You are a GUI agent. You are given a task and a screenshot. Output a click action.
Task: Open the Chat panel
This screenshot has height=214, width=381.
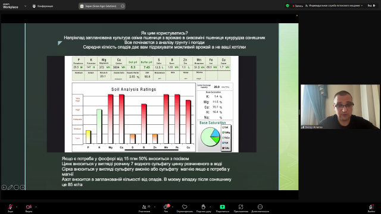166,208
